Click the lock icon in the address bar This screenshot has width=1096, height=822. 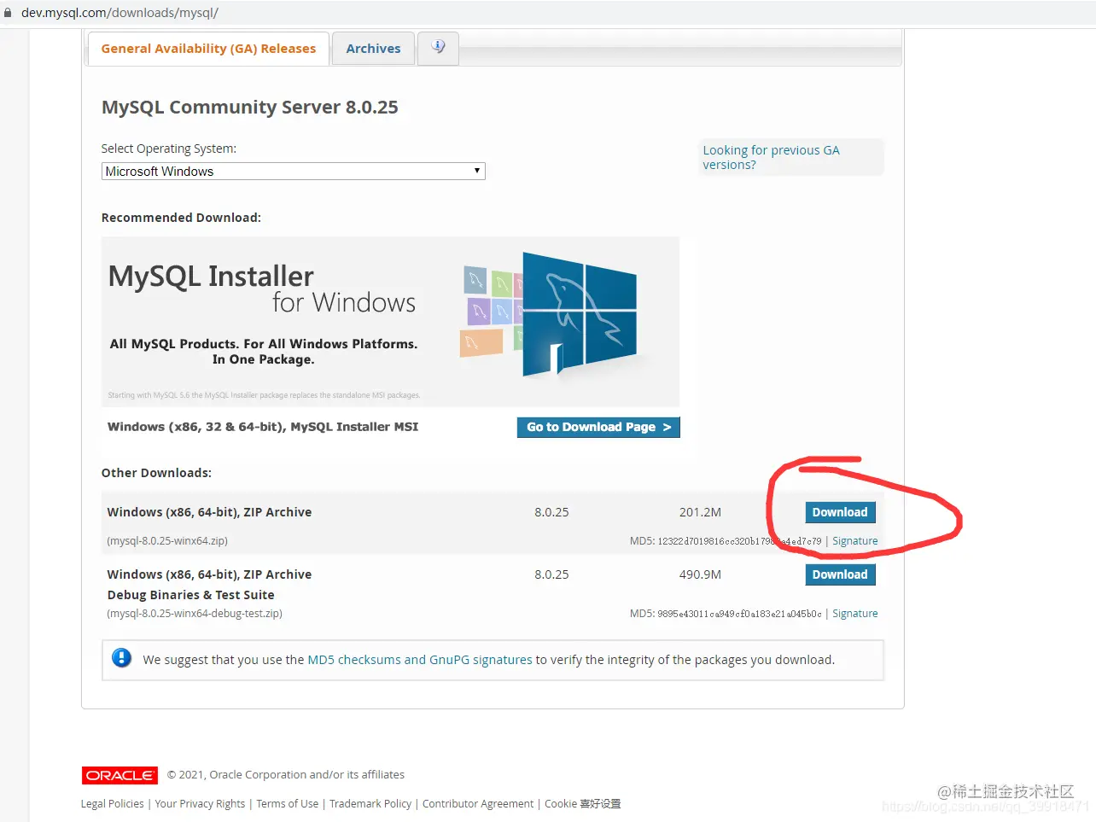click(x=9, y=13)
